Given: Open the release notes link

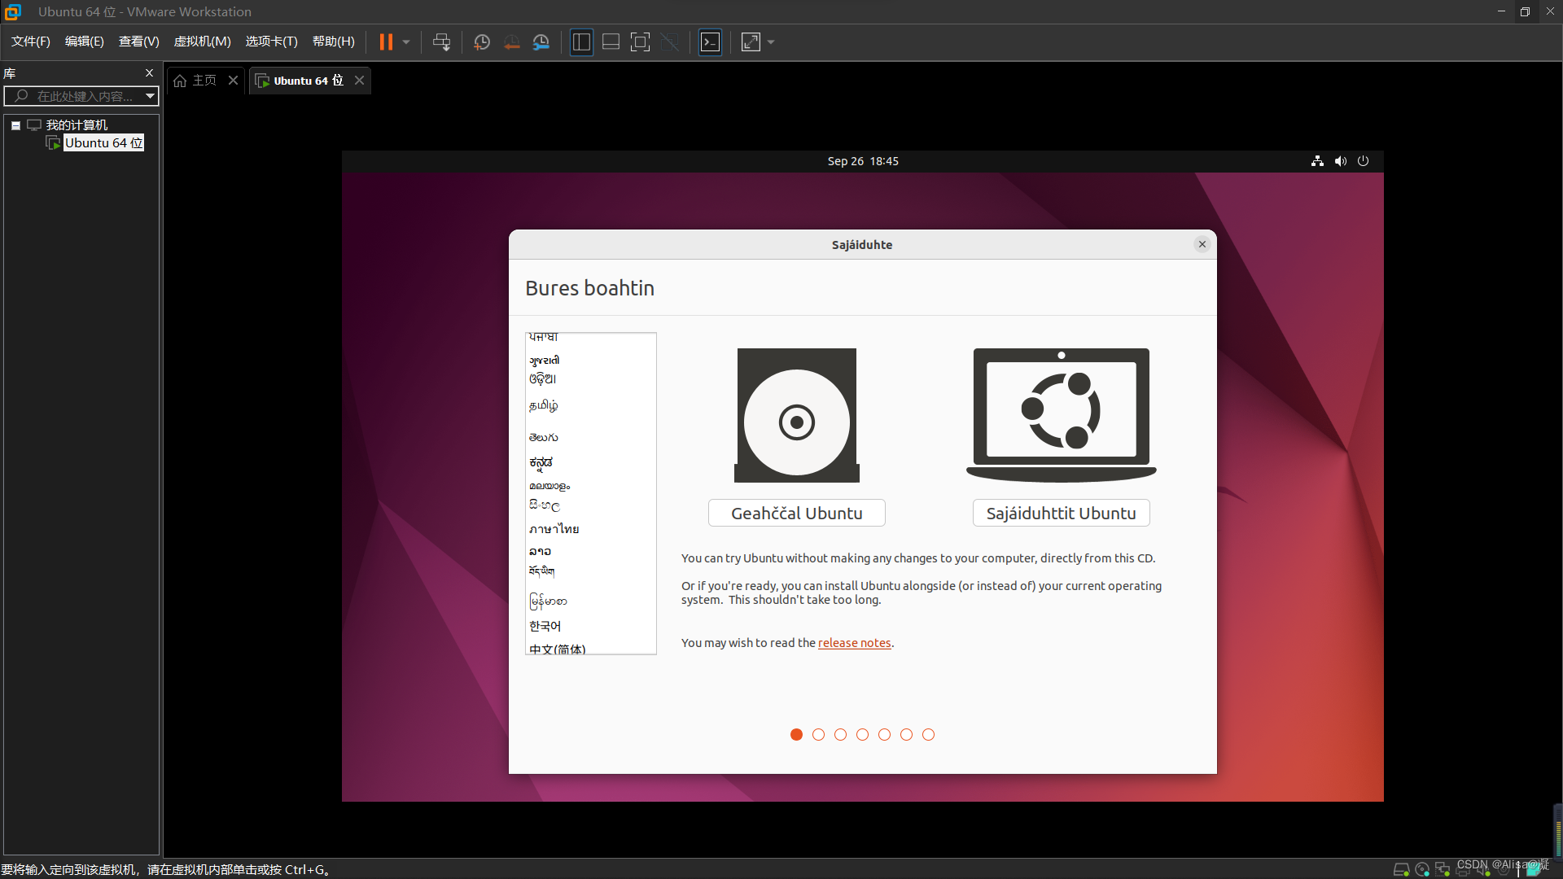Looking at the screenshot, I should pos(854,642).
